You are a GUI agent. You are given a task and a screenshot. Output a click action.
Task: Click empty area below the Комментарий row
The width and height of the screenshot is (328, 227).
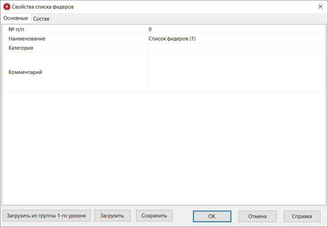(164, 147)
